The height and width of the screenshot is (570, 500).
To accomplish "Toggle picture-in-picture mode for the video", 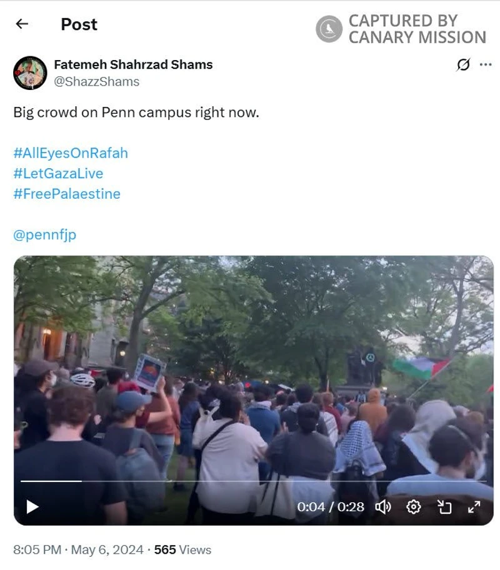I will tap(444, 507).
